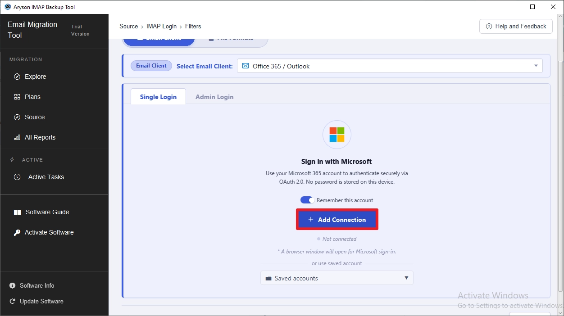Click the Source breadcrumb link

(x=128, y=27)
